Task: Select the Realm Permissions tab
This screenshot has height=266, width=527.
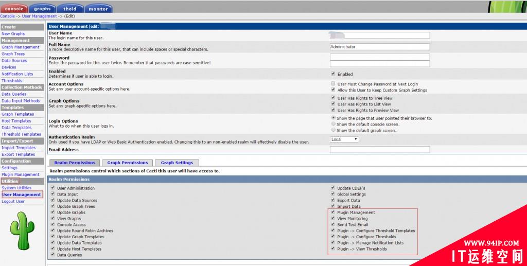Action: click(75, 163)
